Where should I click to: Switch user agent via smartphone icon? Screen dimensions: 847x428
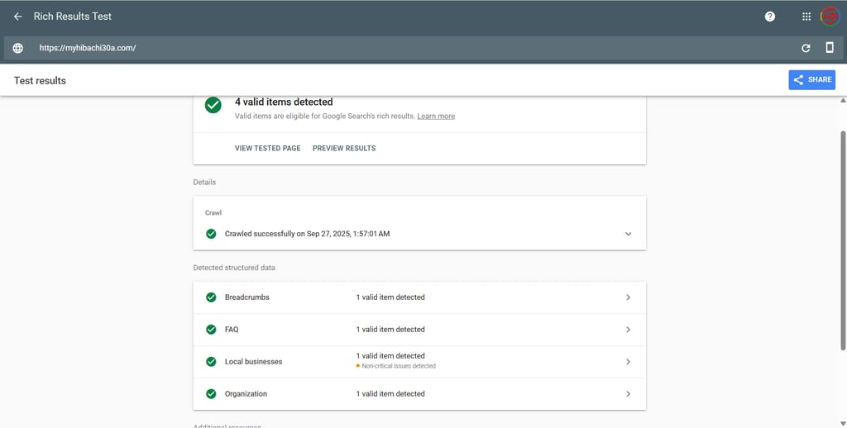pyautogui.click(x=829, y=47)
